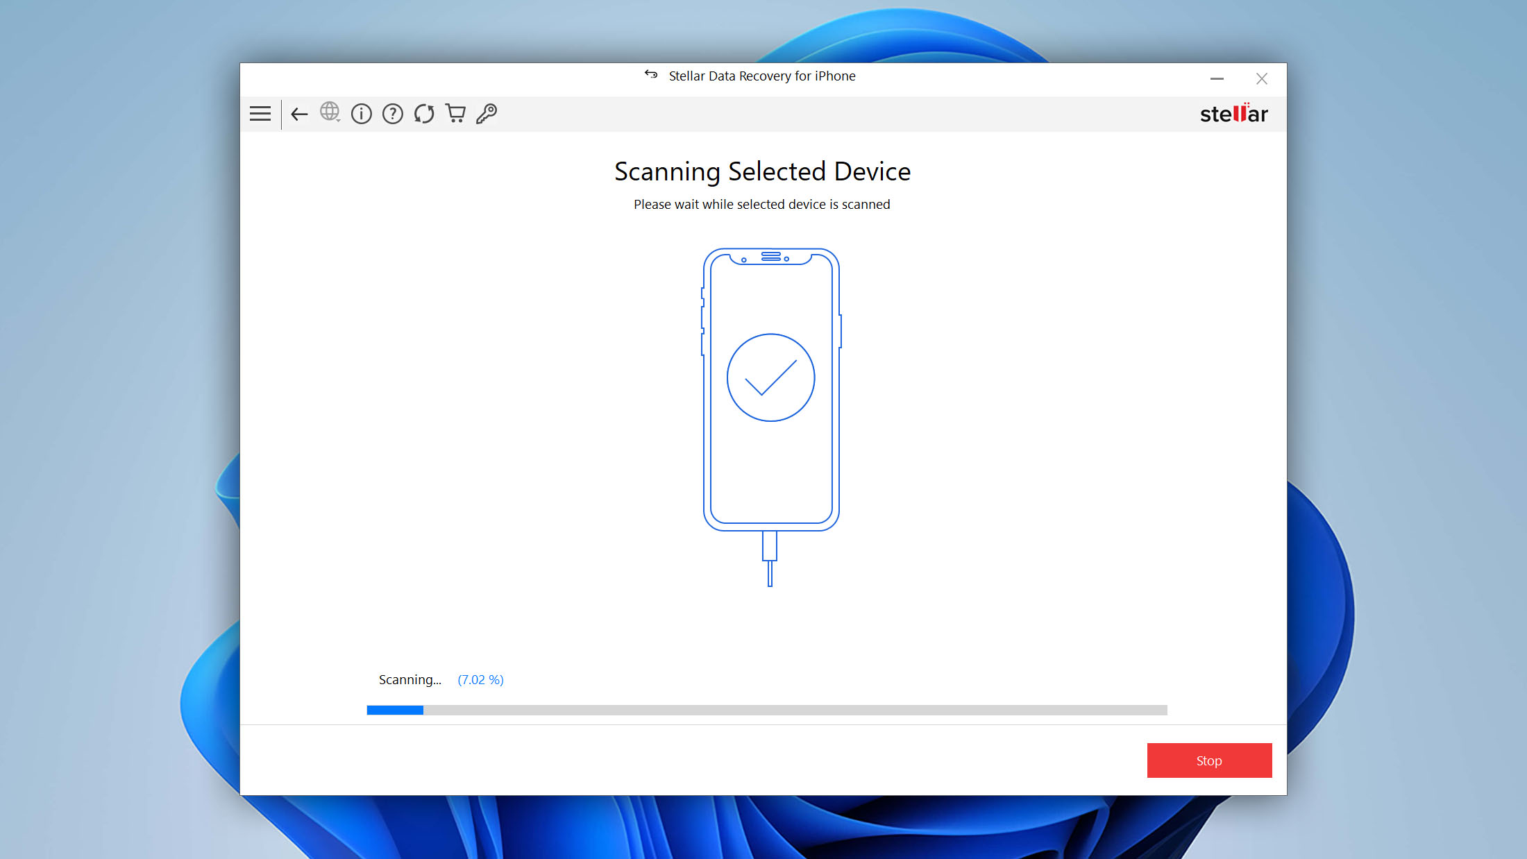Close the Stellar Data Recovery window
The width and height of the screenshot is (1527, 859).
pyautogui.click(x=1262, y=79)
